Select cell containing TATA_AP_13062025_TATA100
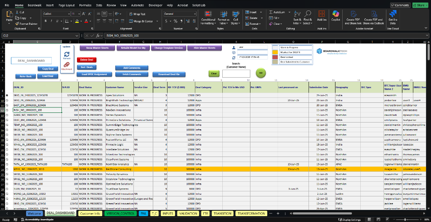This screenshot has width=431, height=222. click(37, 165)
